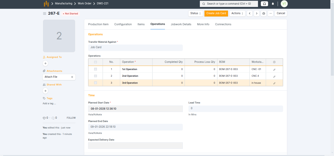Click the Create Job Card button
The image size is (334, 156).
click(216, 13)
